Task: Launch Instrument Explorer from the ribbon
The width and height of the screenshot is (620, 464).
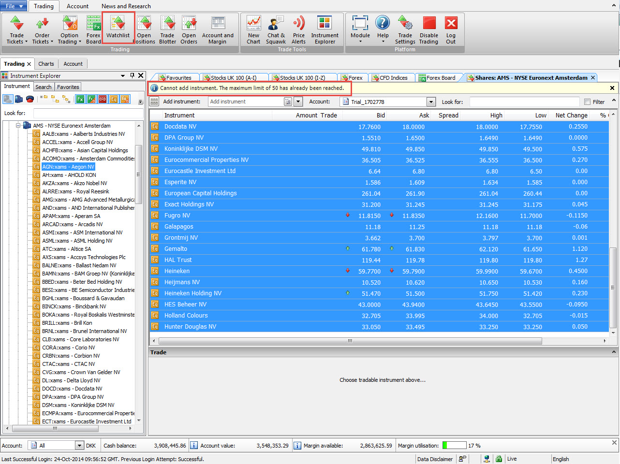Action: tap(325, 30)
